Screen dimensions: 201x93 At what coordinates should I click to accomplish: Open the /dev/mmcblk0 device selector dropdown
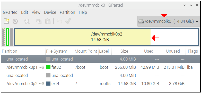coord(168,21)
